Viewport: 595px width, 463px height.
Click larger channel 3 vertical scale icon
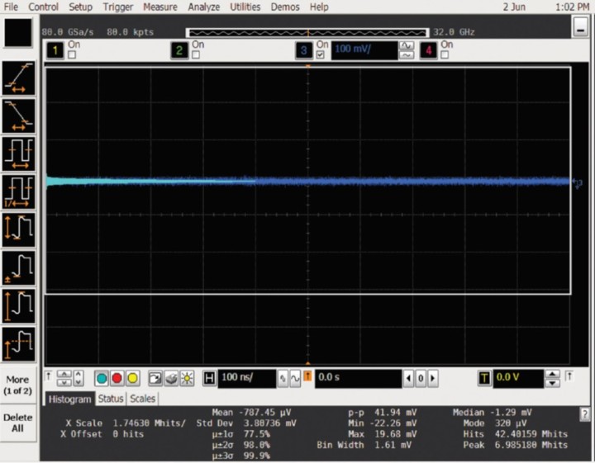407,46
